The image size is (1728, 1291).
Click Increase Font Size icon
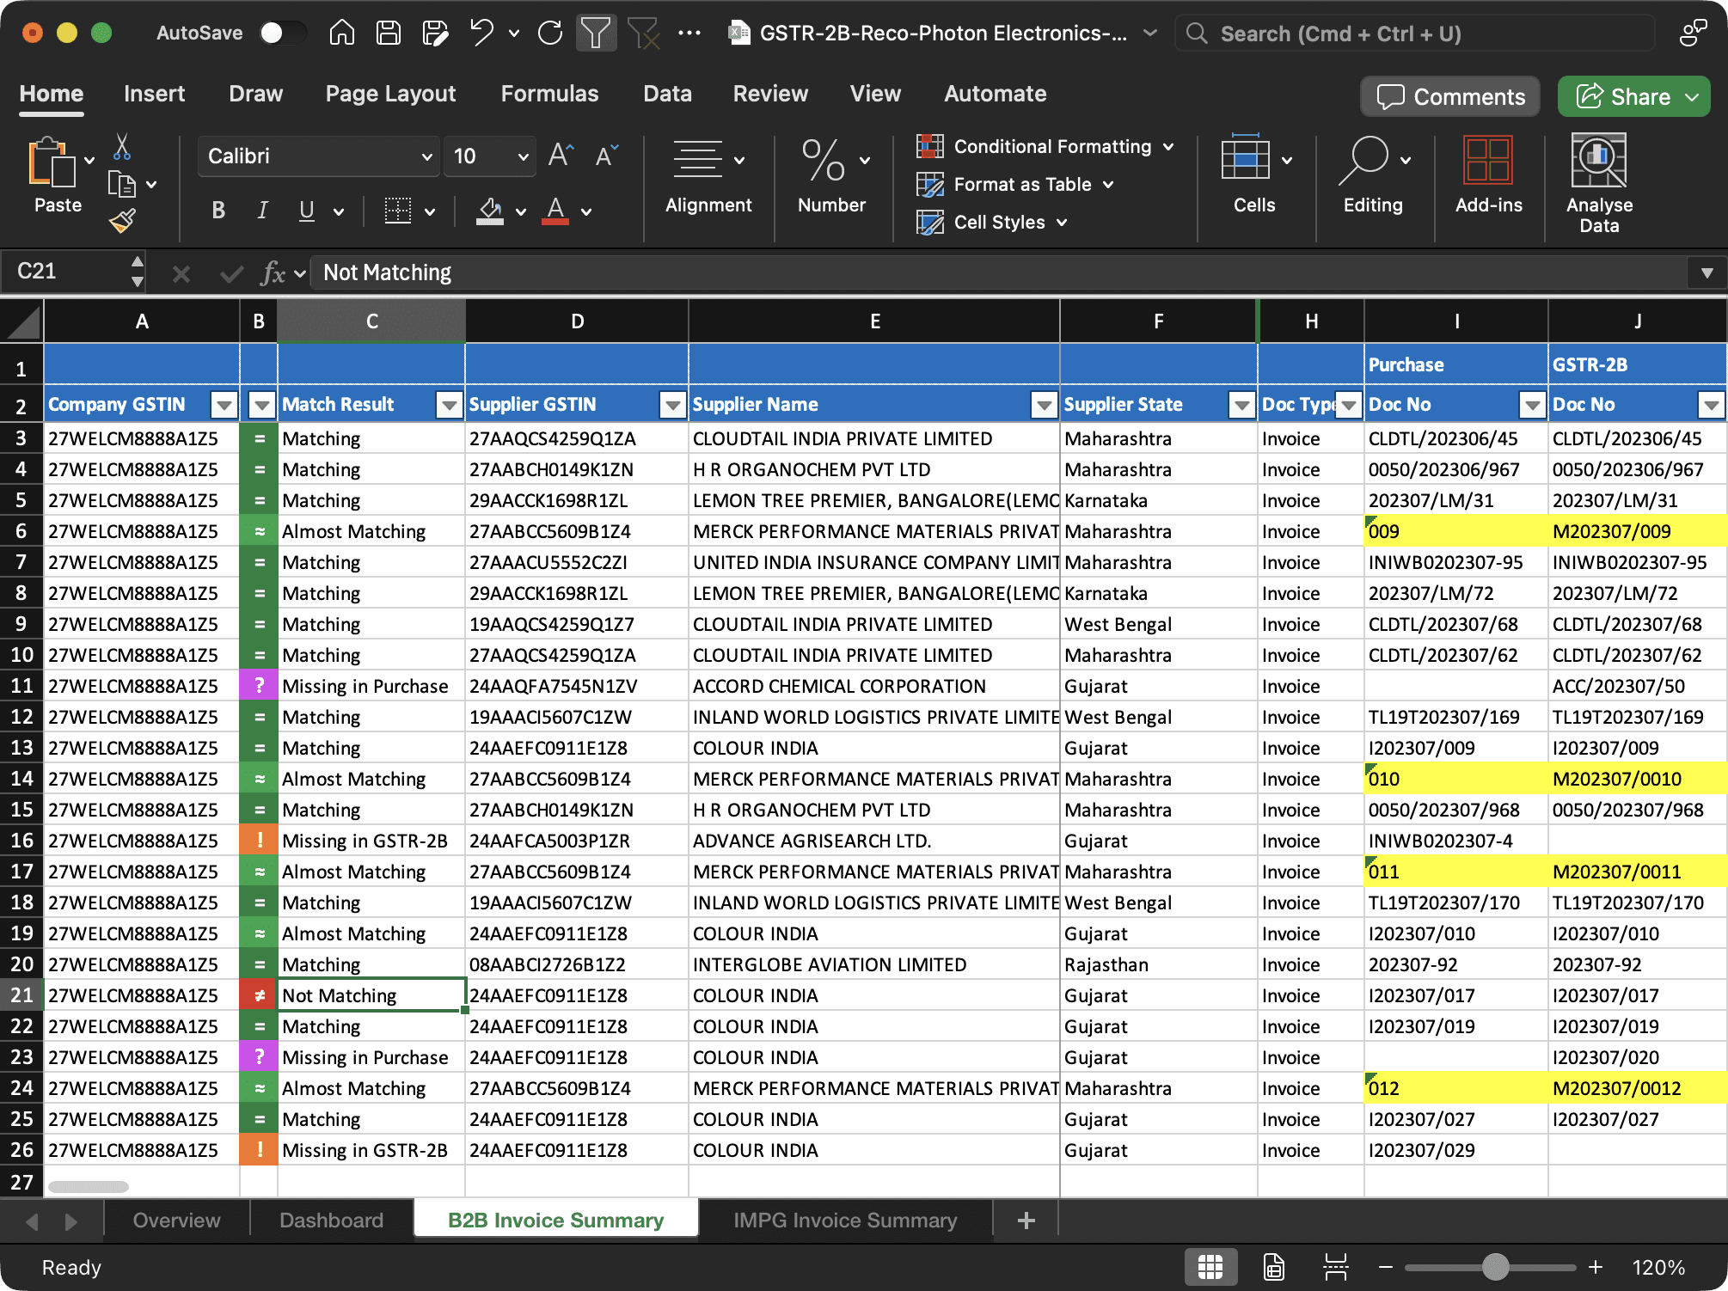tap(561, 156)
